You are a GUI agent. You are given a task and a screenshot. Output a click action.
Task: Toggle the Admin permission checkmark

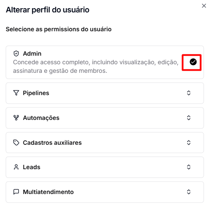click(x=193, y=62)
